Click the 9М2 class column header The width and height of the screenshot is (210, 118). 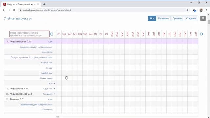pyautogui.click(x=69, y=34)
